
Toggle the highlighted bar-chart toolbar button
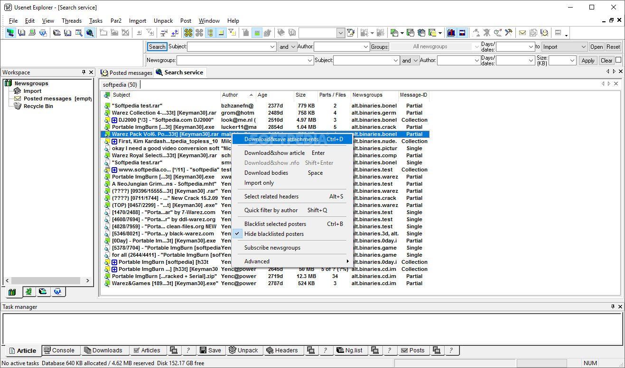[x=451, y=33]
